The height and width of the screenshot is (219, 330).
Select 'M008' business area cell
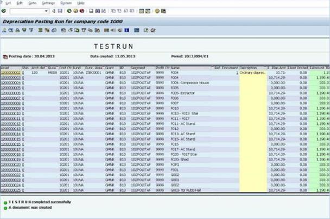point(53,73)
